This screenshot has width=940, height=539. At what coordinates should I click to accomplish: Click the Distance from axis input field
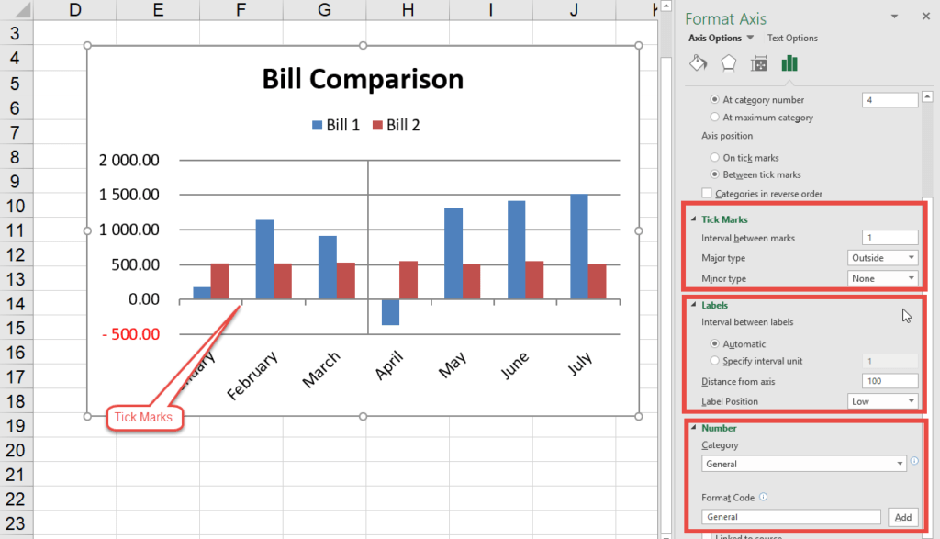point(888,381)
